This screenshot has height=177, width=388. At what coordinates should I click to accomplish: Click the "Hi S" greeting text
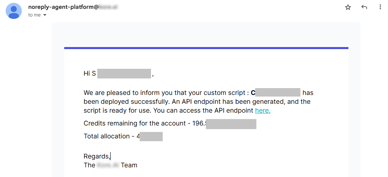click(x=89, y=74)
